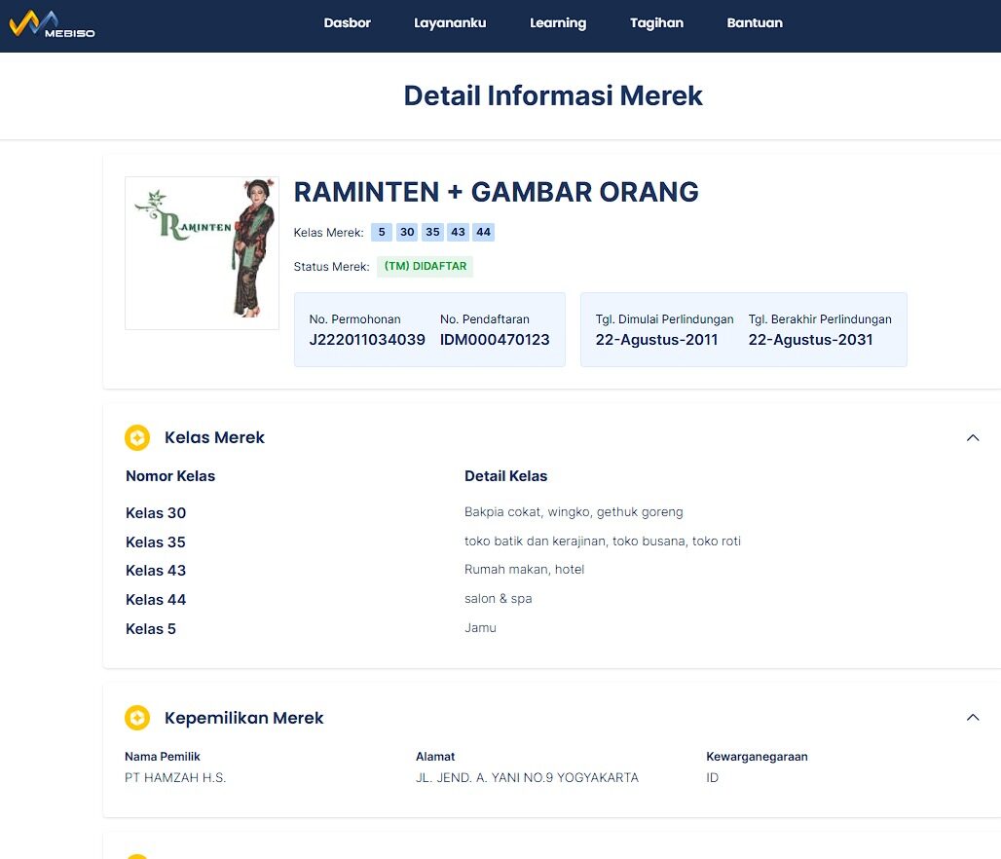This screenshot has height=859, width=1001.
Task: Click 'Bakpia cokat, wingko, gethuk goreng' detail
Action: (574, 512)
